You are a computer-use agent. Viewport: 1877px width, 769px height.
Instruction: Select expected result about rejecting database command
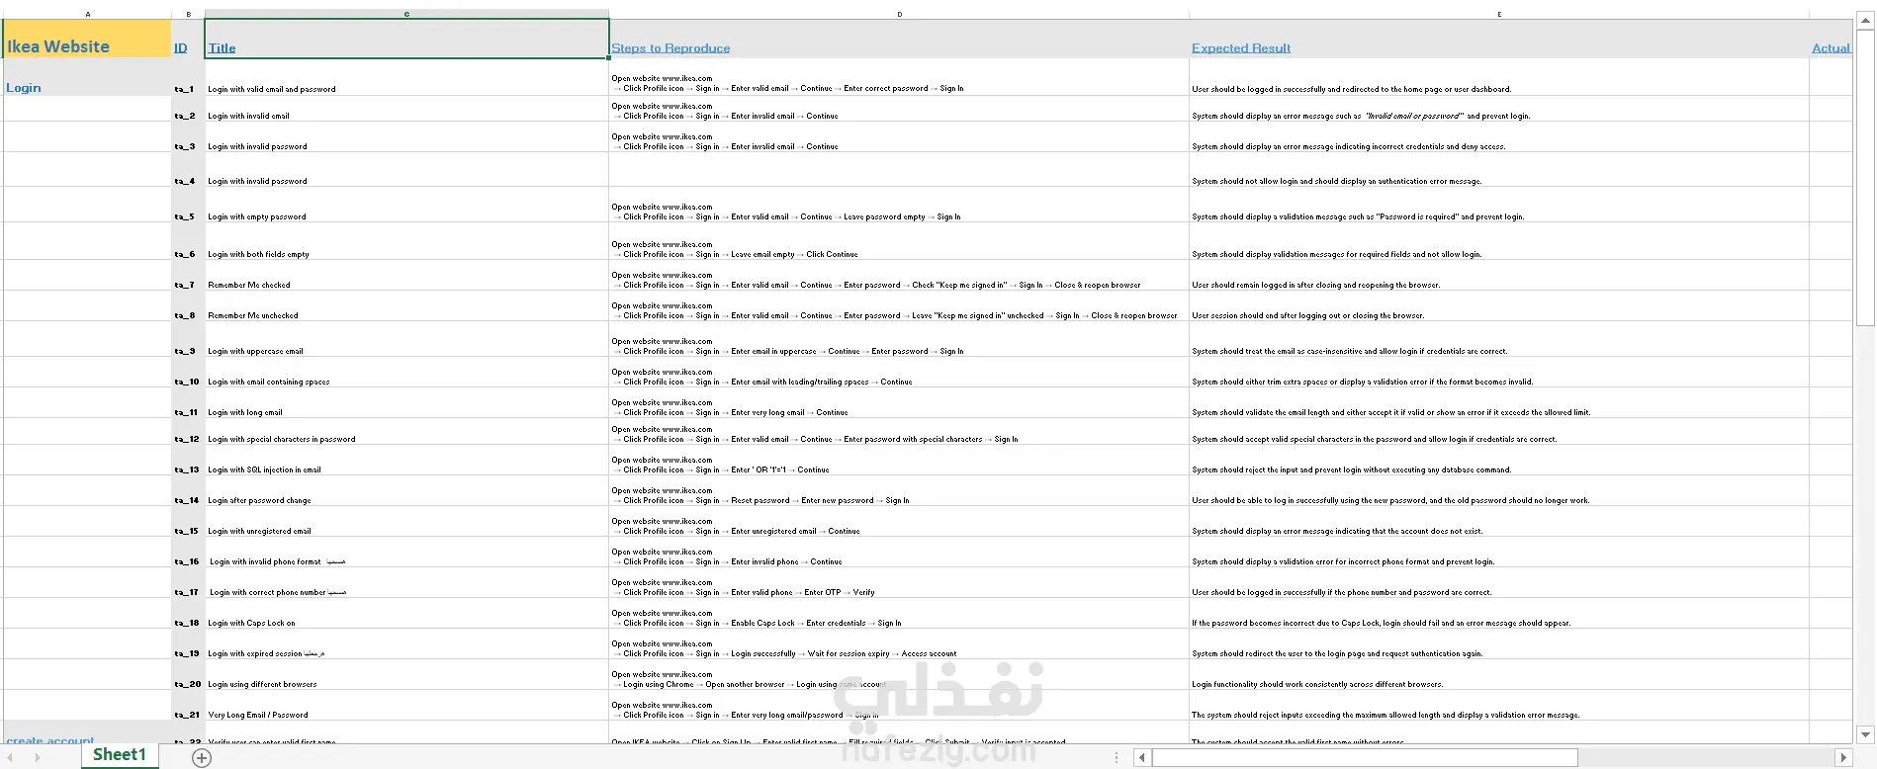(x=1499, y=460)
